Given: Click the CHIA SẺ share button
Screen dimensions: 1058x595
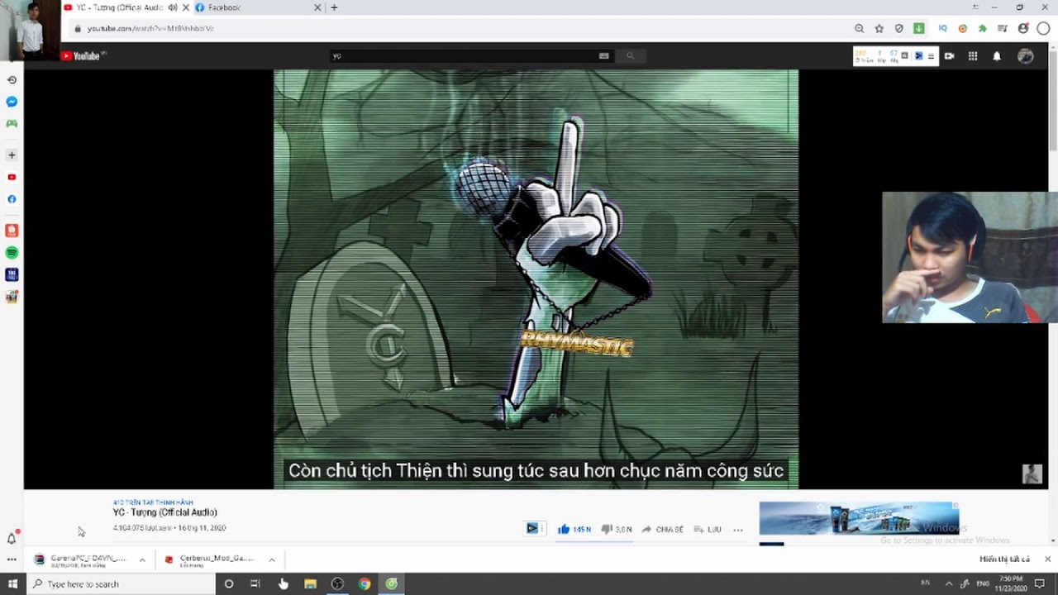Looking at the screenshot, I should coord(663,529).
